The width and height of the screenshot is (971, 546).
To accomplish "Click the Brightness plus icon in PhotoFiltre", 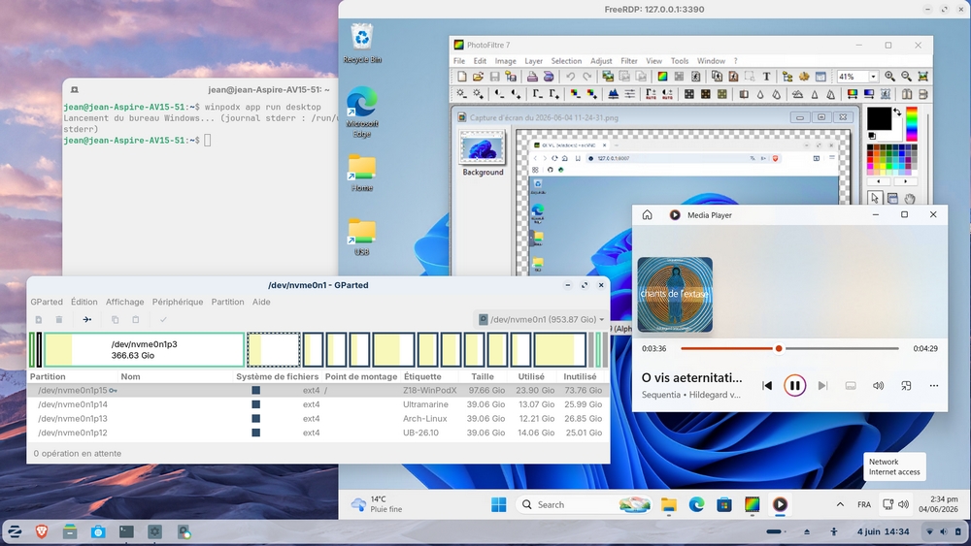I will 478,94.
